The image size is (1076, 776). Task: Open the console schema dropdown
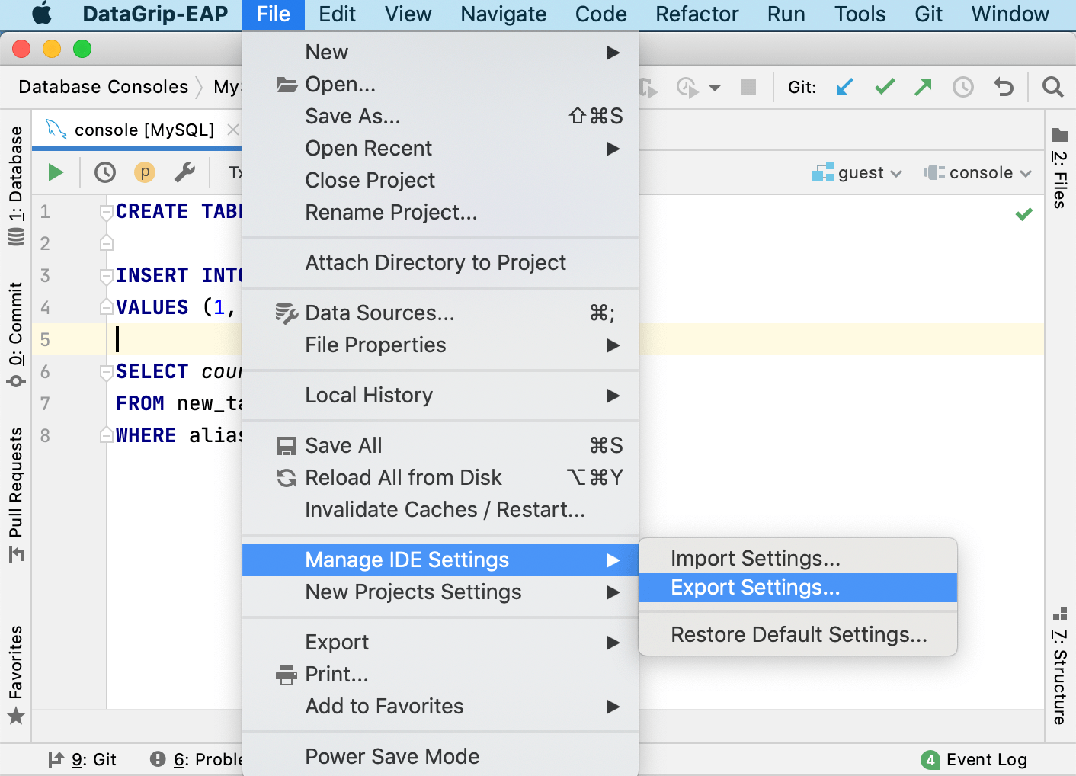pos(978,172)
